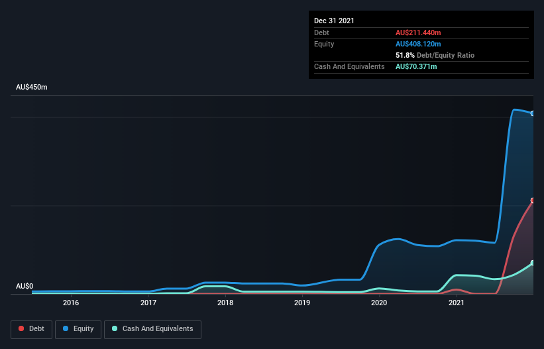Click the 2020 x-axis label
544x349 pixels.
(x=379, y=303)
